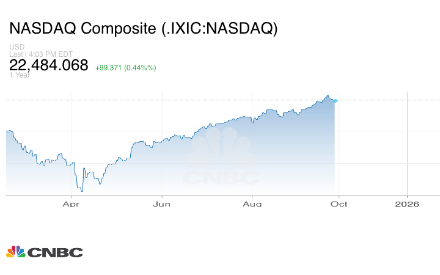Select the Jun label on the time axis
440x275 pixels.
[161, 204]
